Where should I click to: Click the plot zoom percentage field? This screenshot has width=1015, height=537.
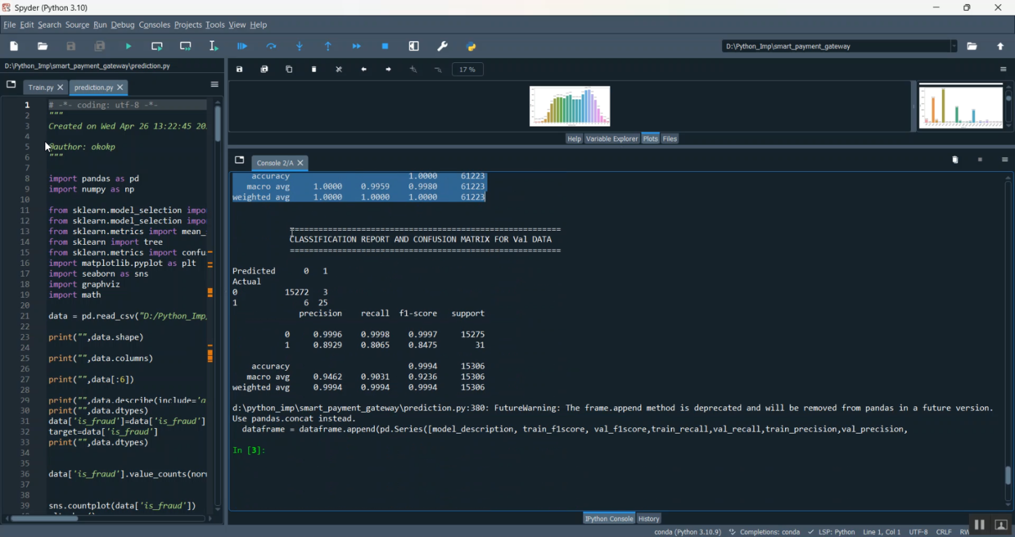tap(467, 69)
